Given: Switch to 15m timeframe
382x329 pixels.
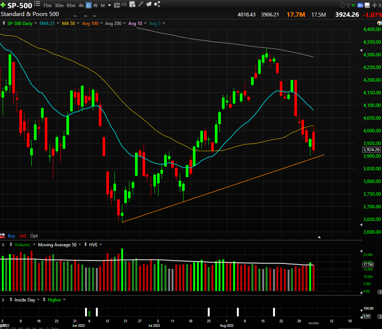Looking at the screenshot, I should coord(47,5).
